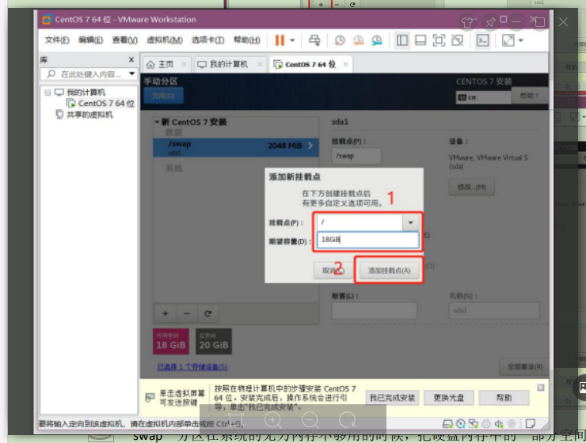
Task: Collapse the 新 CentOS 7 安装 section
Action: click(158, 122)
